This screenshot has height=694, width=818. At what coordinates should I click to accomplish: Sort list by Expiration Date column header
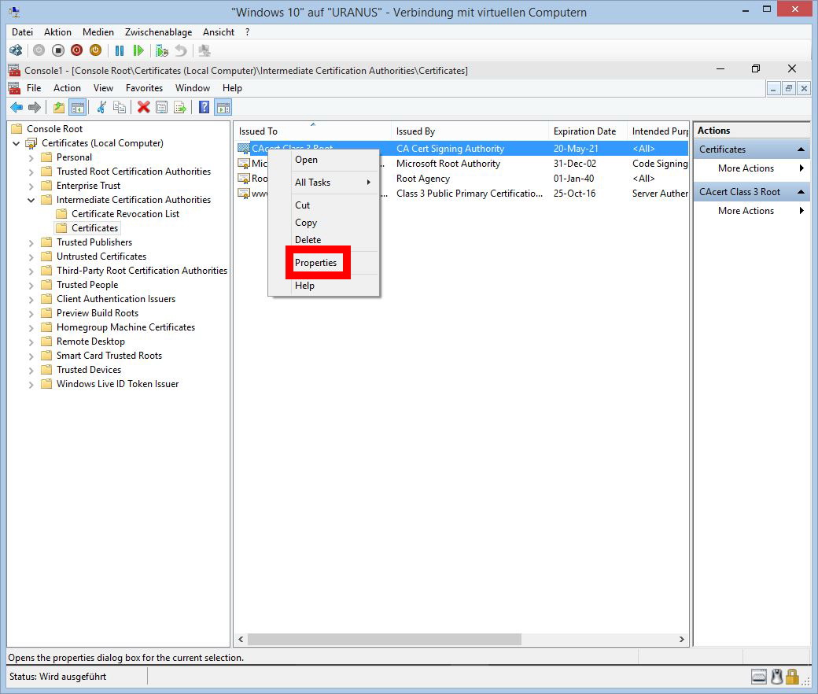pyautogui.click(x=584, y=131)
